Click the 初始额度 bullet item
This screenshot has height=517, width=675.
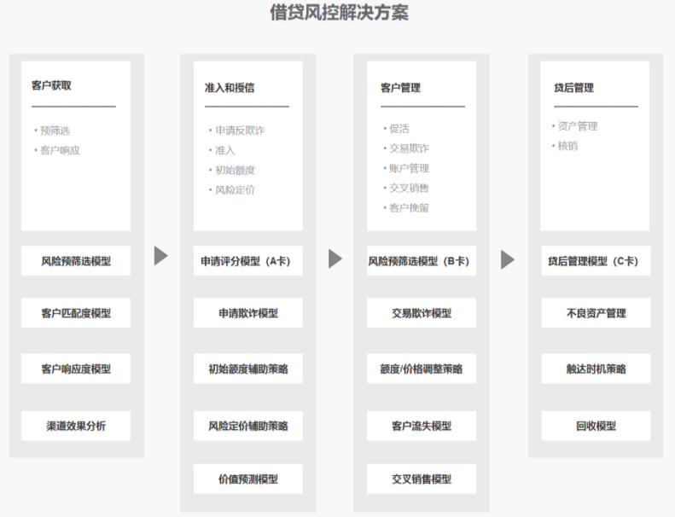pos(232,170)
